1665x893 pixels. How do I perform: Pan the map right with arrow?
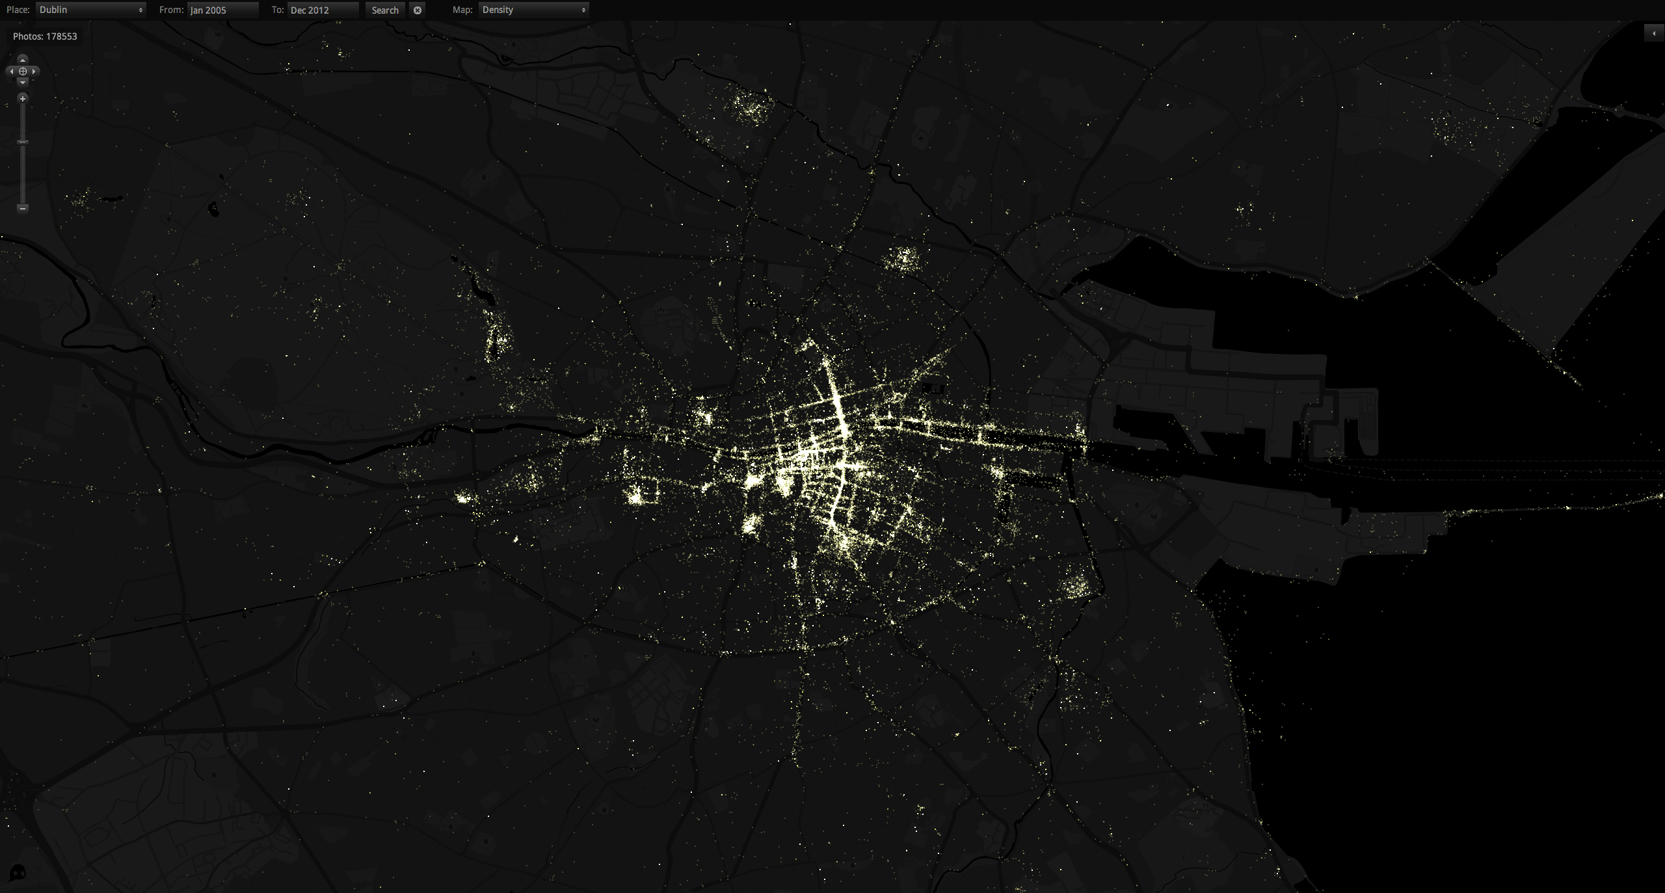pos(34,72)
